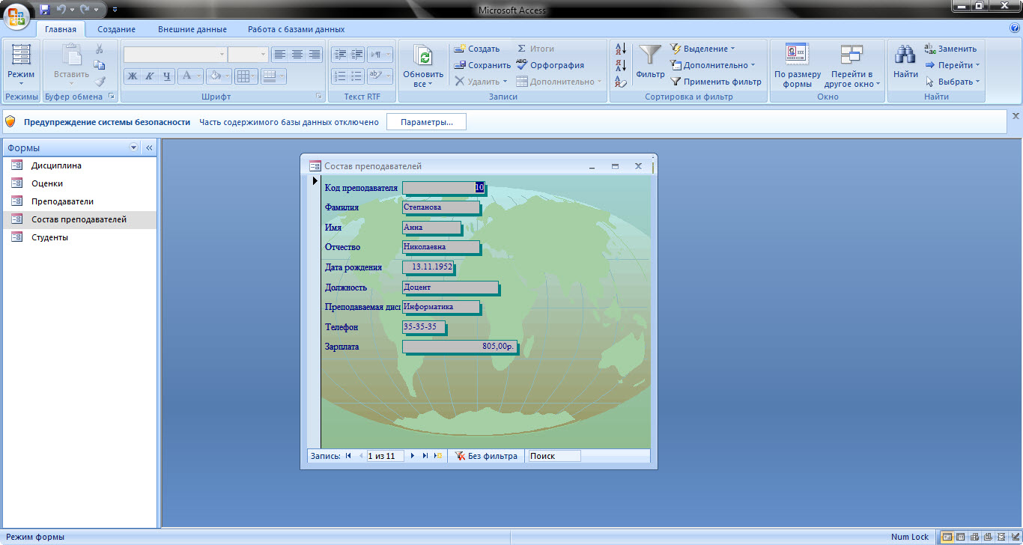Create new blank record in navigator
The width and height of the screenshot is (1023, 545).
point(438,456)
